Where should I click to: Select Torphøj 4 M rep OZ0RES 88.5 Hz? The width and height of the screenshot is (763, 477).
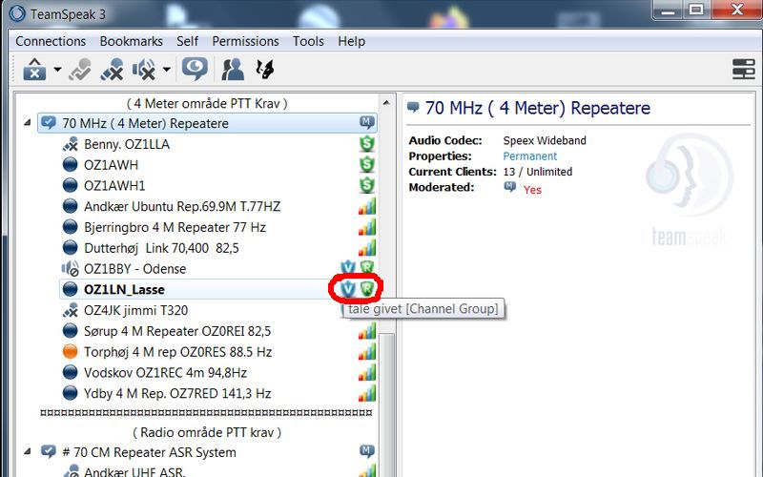tap(177, 352)
